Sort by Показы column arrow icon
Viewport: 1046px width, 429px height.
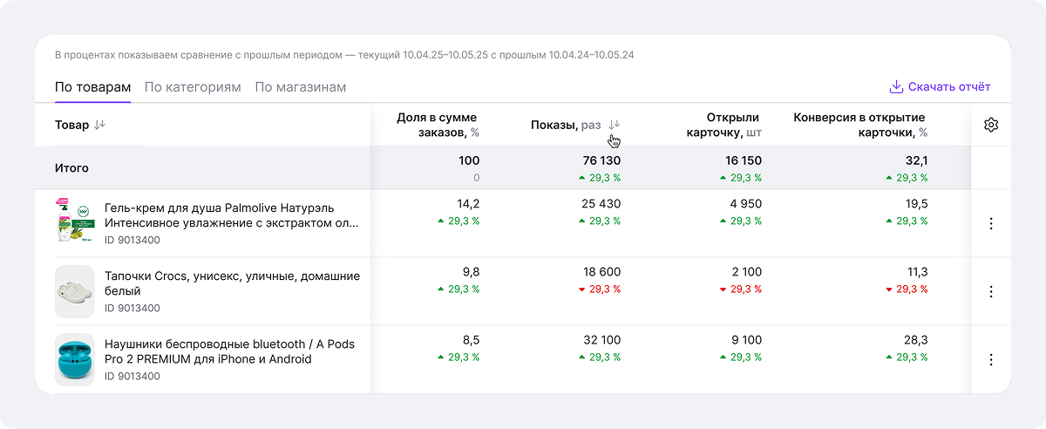click(615, 125)
